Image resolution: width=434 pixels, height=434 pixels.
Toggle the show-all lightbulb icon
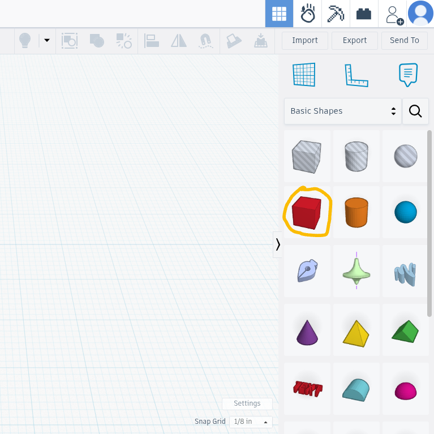(x=25, y=40)
